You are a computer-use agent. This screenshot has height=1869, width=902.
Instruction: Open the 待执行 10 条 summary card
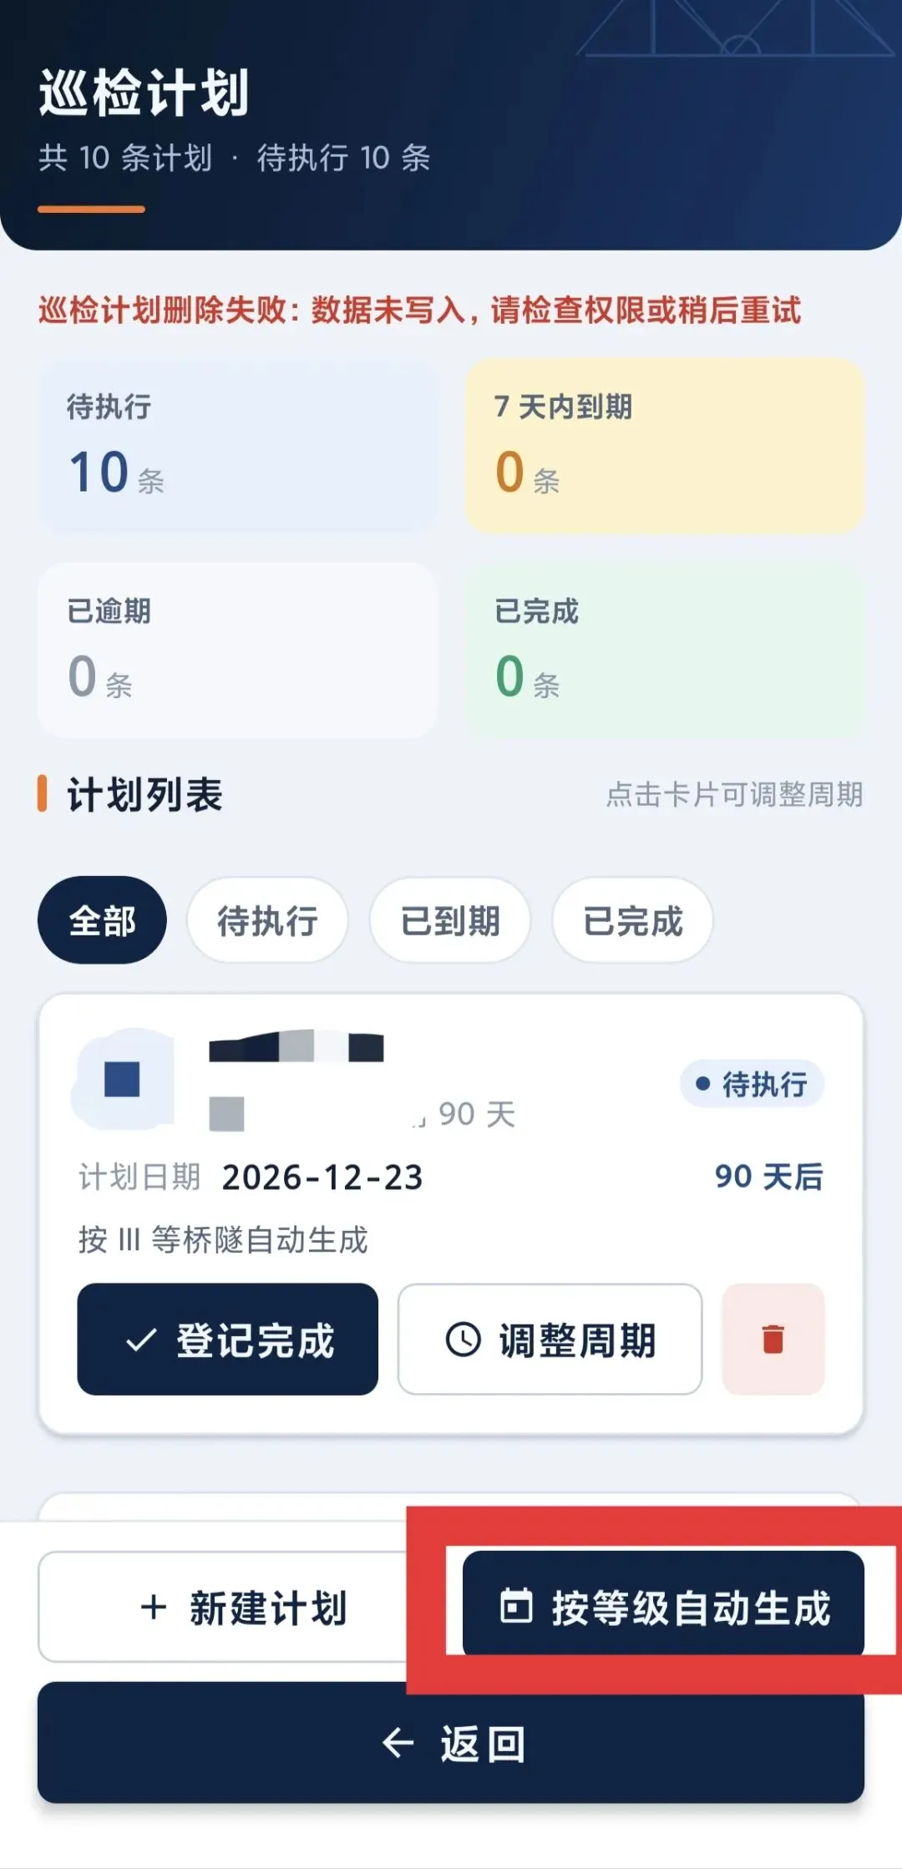click(x=237, y=446)
